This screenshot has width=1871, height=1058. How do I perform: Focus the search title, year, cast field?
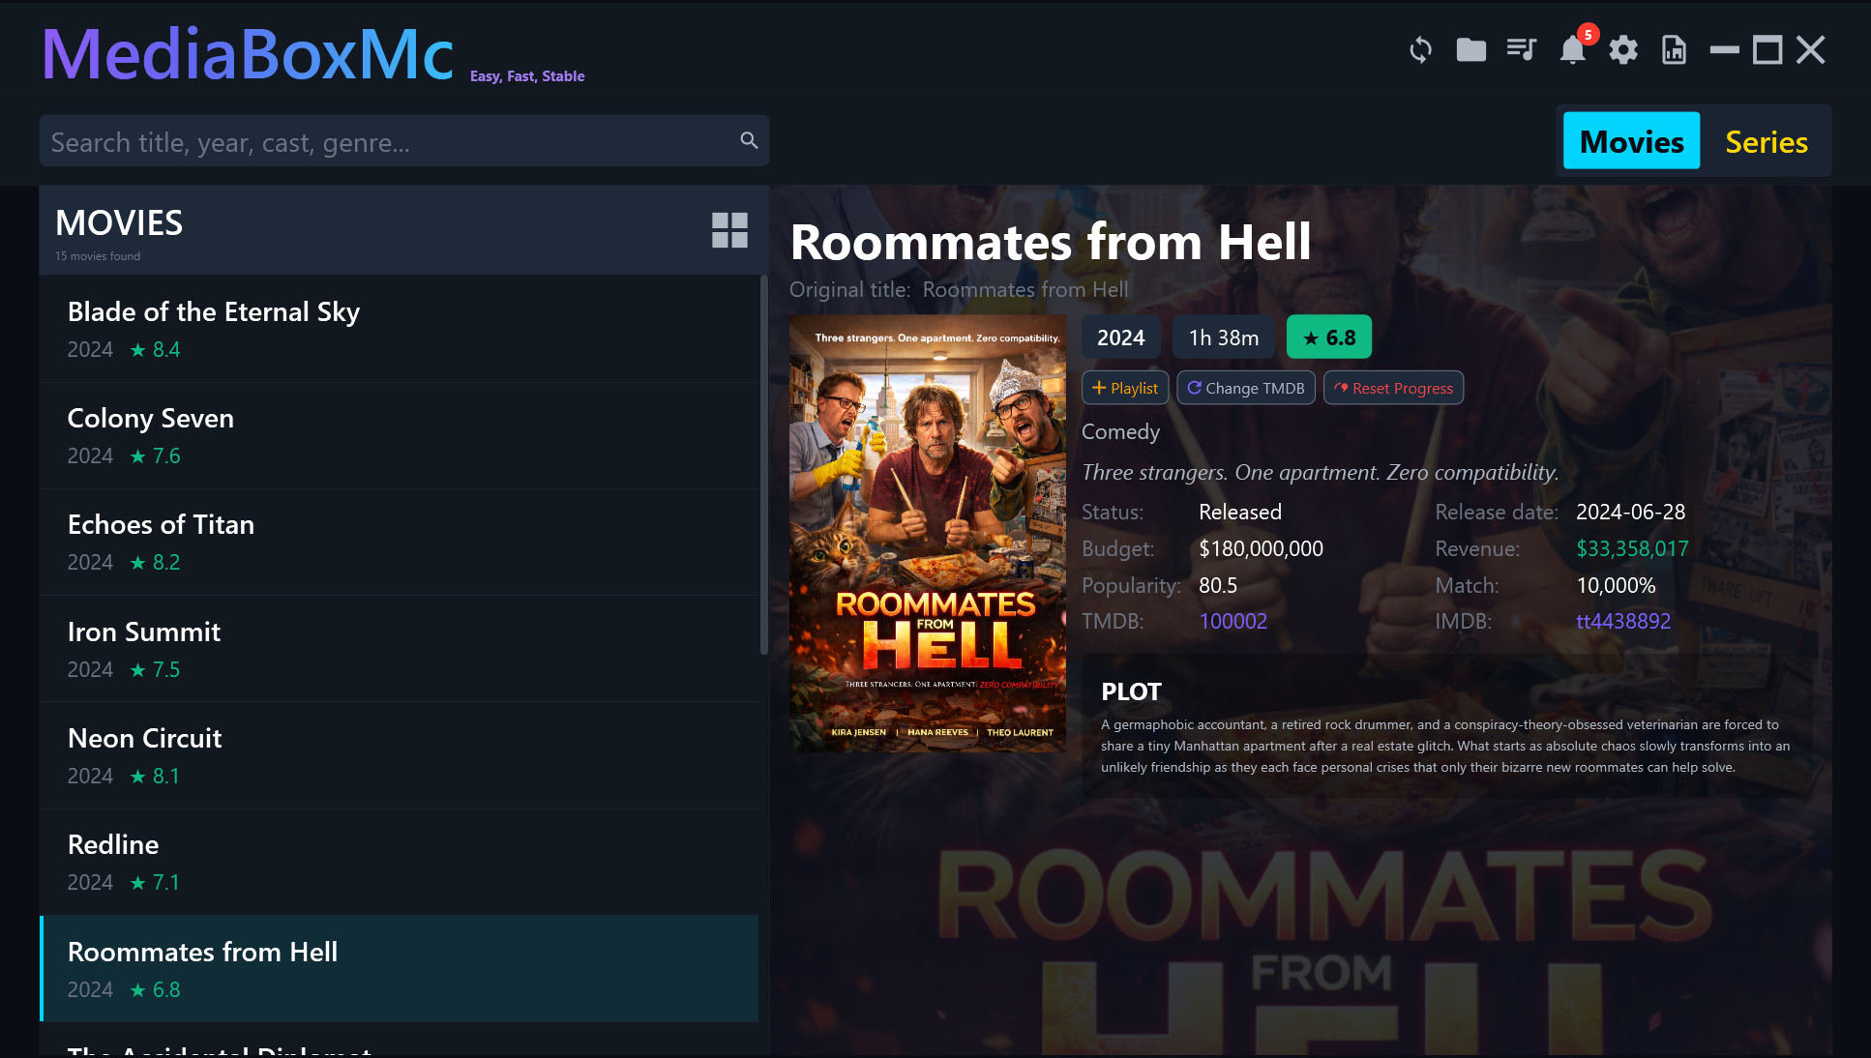tap(387, 141)
